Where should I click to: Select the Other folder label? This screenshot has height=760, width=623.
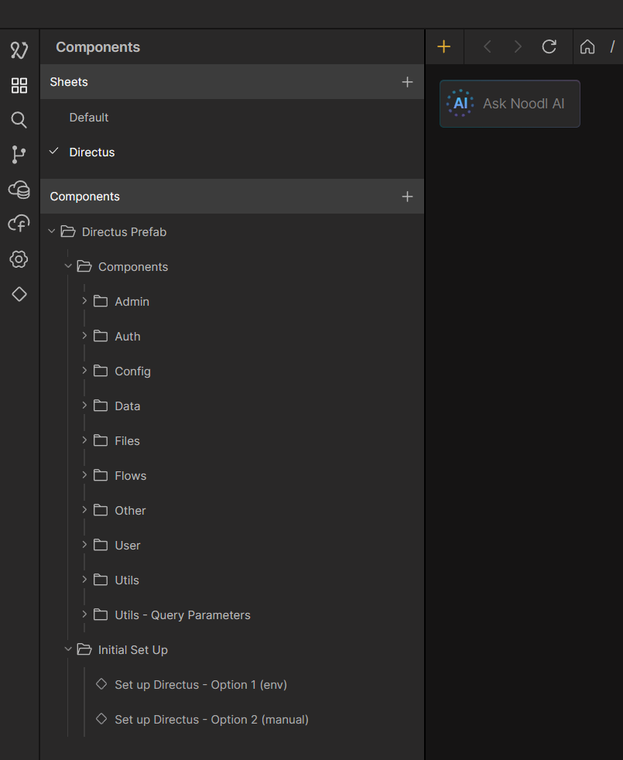pos(130,510)
